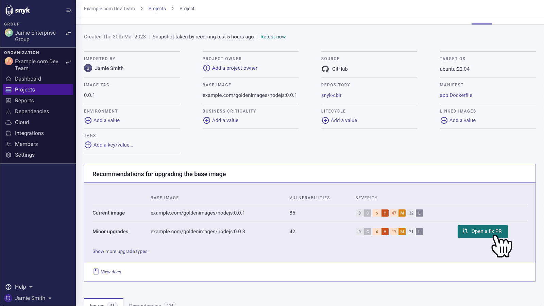This screenshot has height=306, width=544.
Task: Click the Members people icon
Action: tap(8, 144)
